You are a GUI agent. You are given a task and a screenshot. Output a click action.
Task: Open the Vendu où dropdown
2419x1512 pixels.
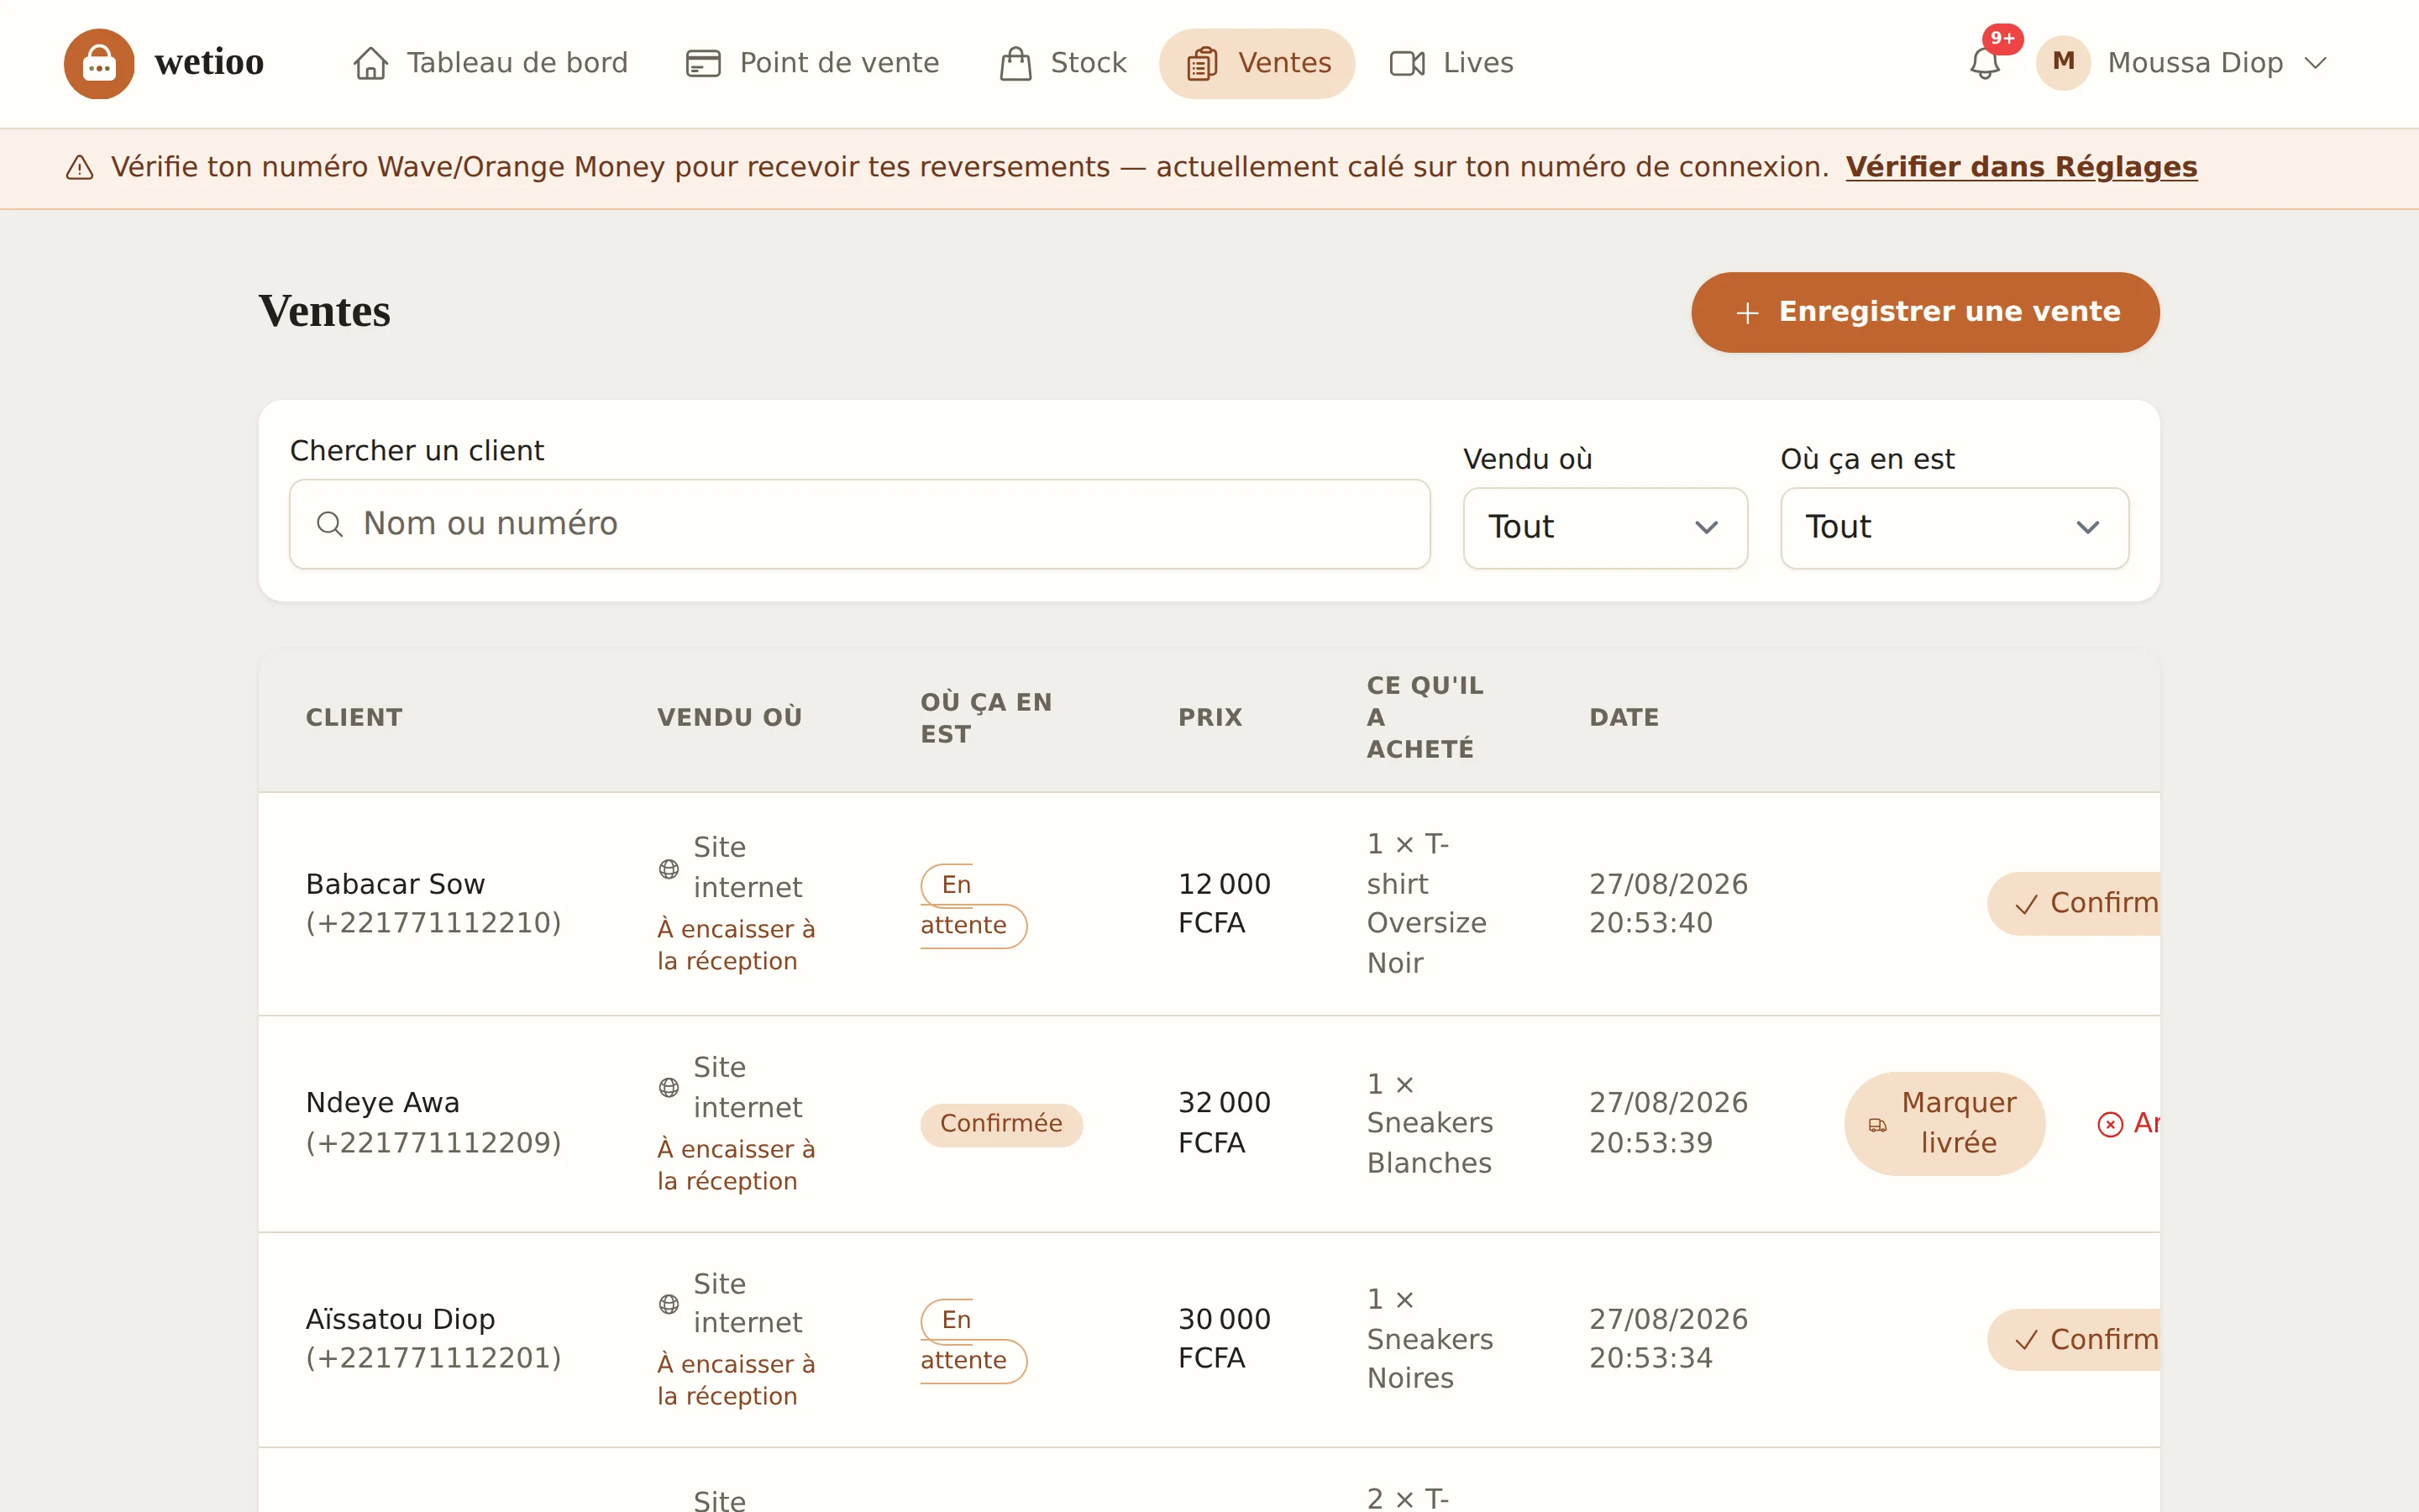pos(1604,528)
